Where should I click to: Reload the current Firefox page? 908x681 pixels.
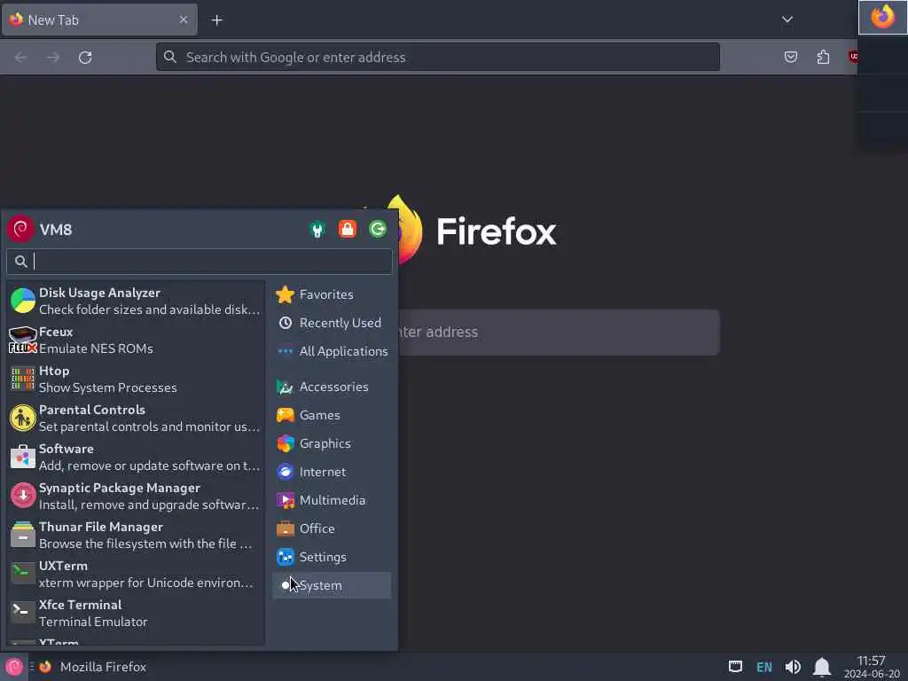pos(85,57)
